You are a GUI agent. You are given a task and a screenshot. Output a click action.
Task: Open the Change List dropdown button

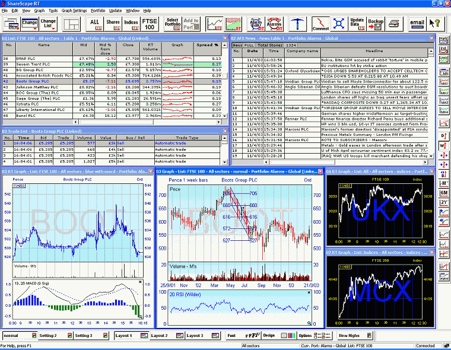47,24
